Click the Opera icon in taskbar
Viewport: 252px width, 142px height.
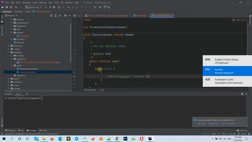(142, 138)
